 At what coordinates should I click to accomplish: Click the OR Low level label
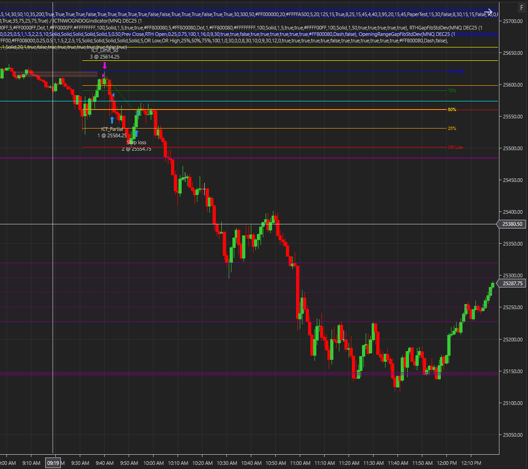(455, 147)
